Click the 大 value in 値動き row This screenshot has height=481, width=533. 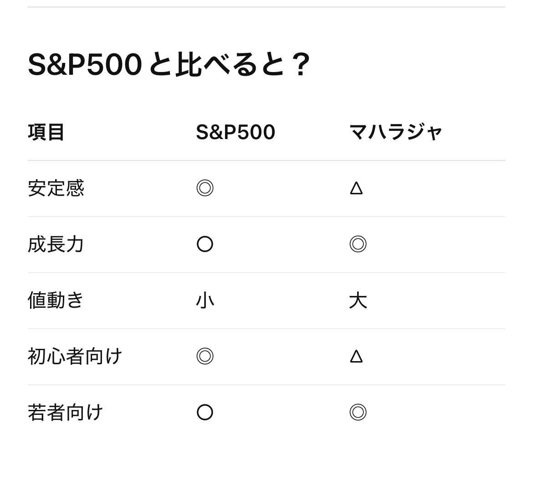pyautogui.click(x=358, y=301)
